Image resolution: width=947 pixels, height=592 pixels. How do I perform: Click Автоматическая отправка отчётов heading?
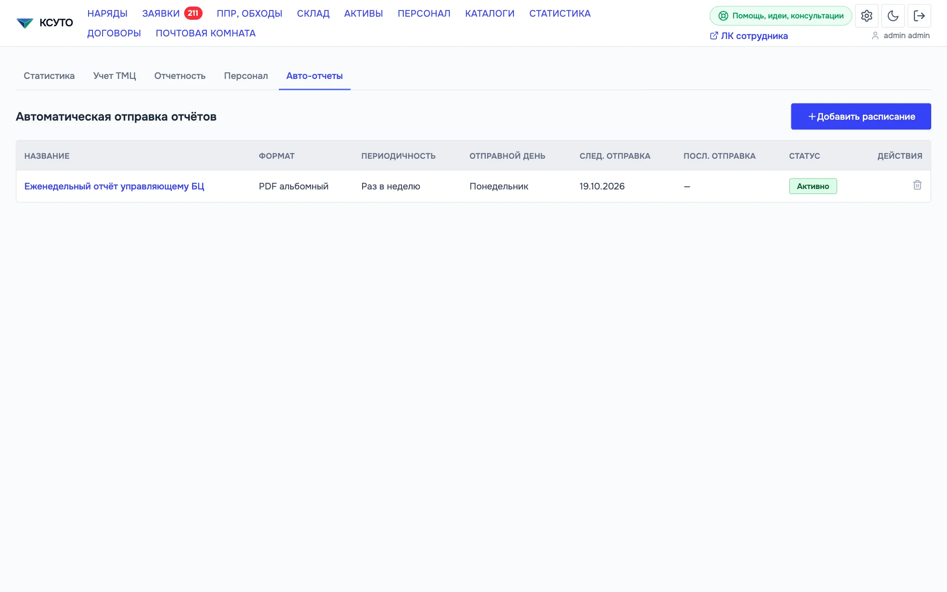116,117
